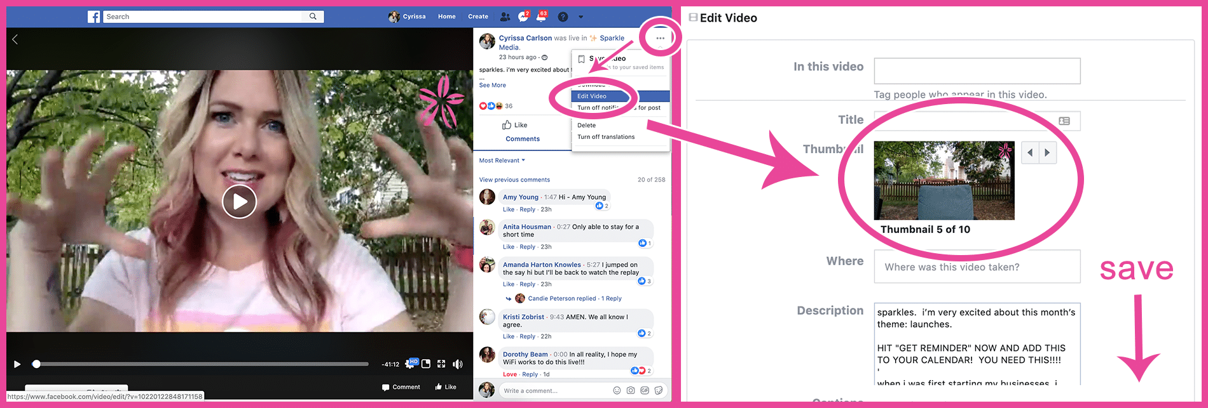The image size is (1208, 408).
Task: Click Reply under Anita Housman's comment
Action: pyautogui.click(x=527, y=247)
